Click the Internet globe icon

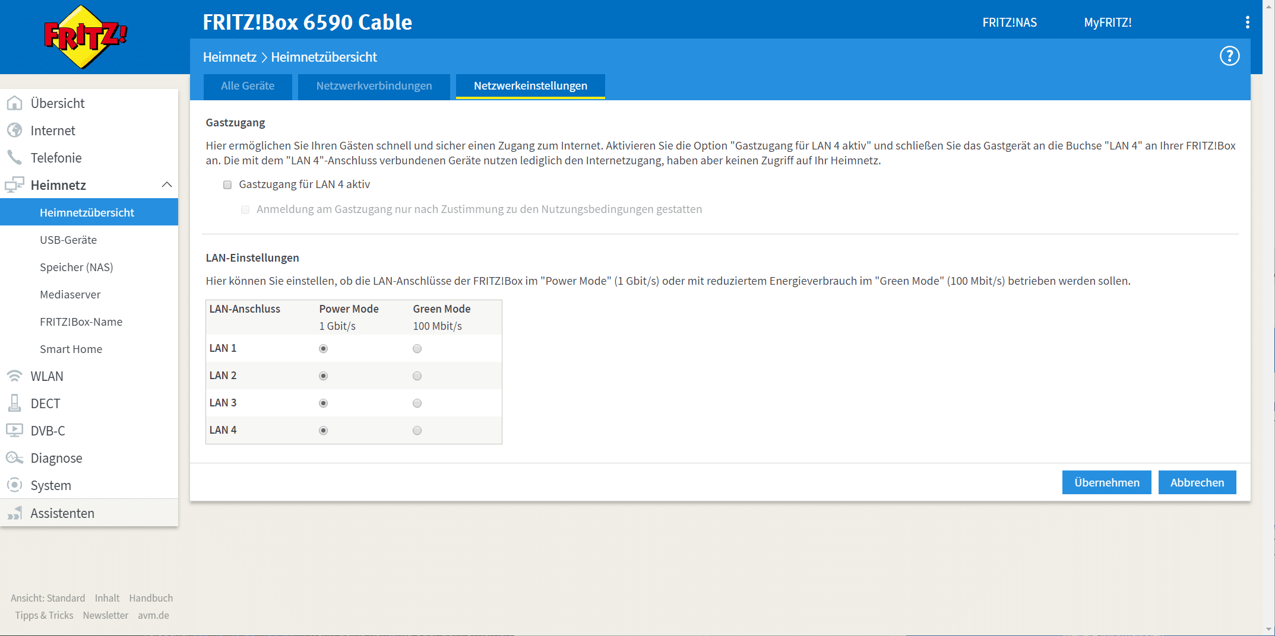14,131
